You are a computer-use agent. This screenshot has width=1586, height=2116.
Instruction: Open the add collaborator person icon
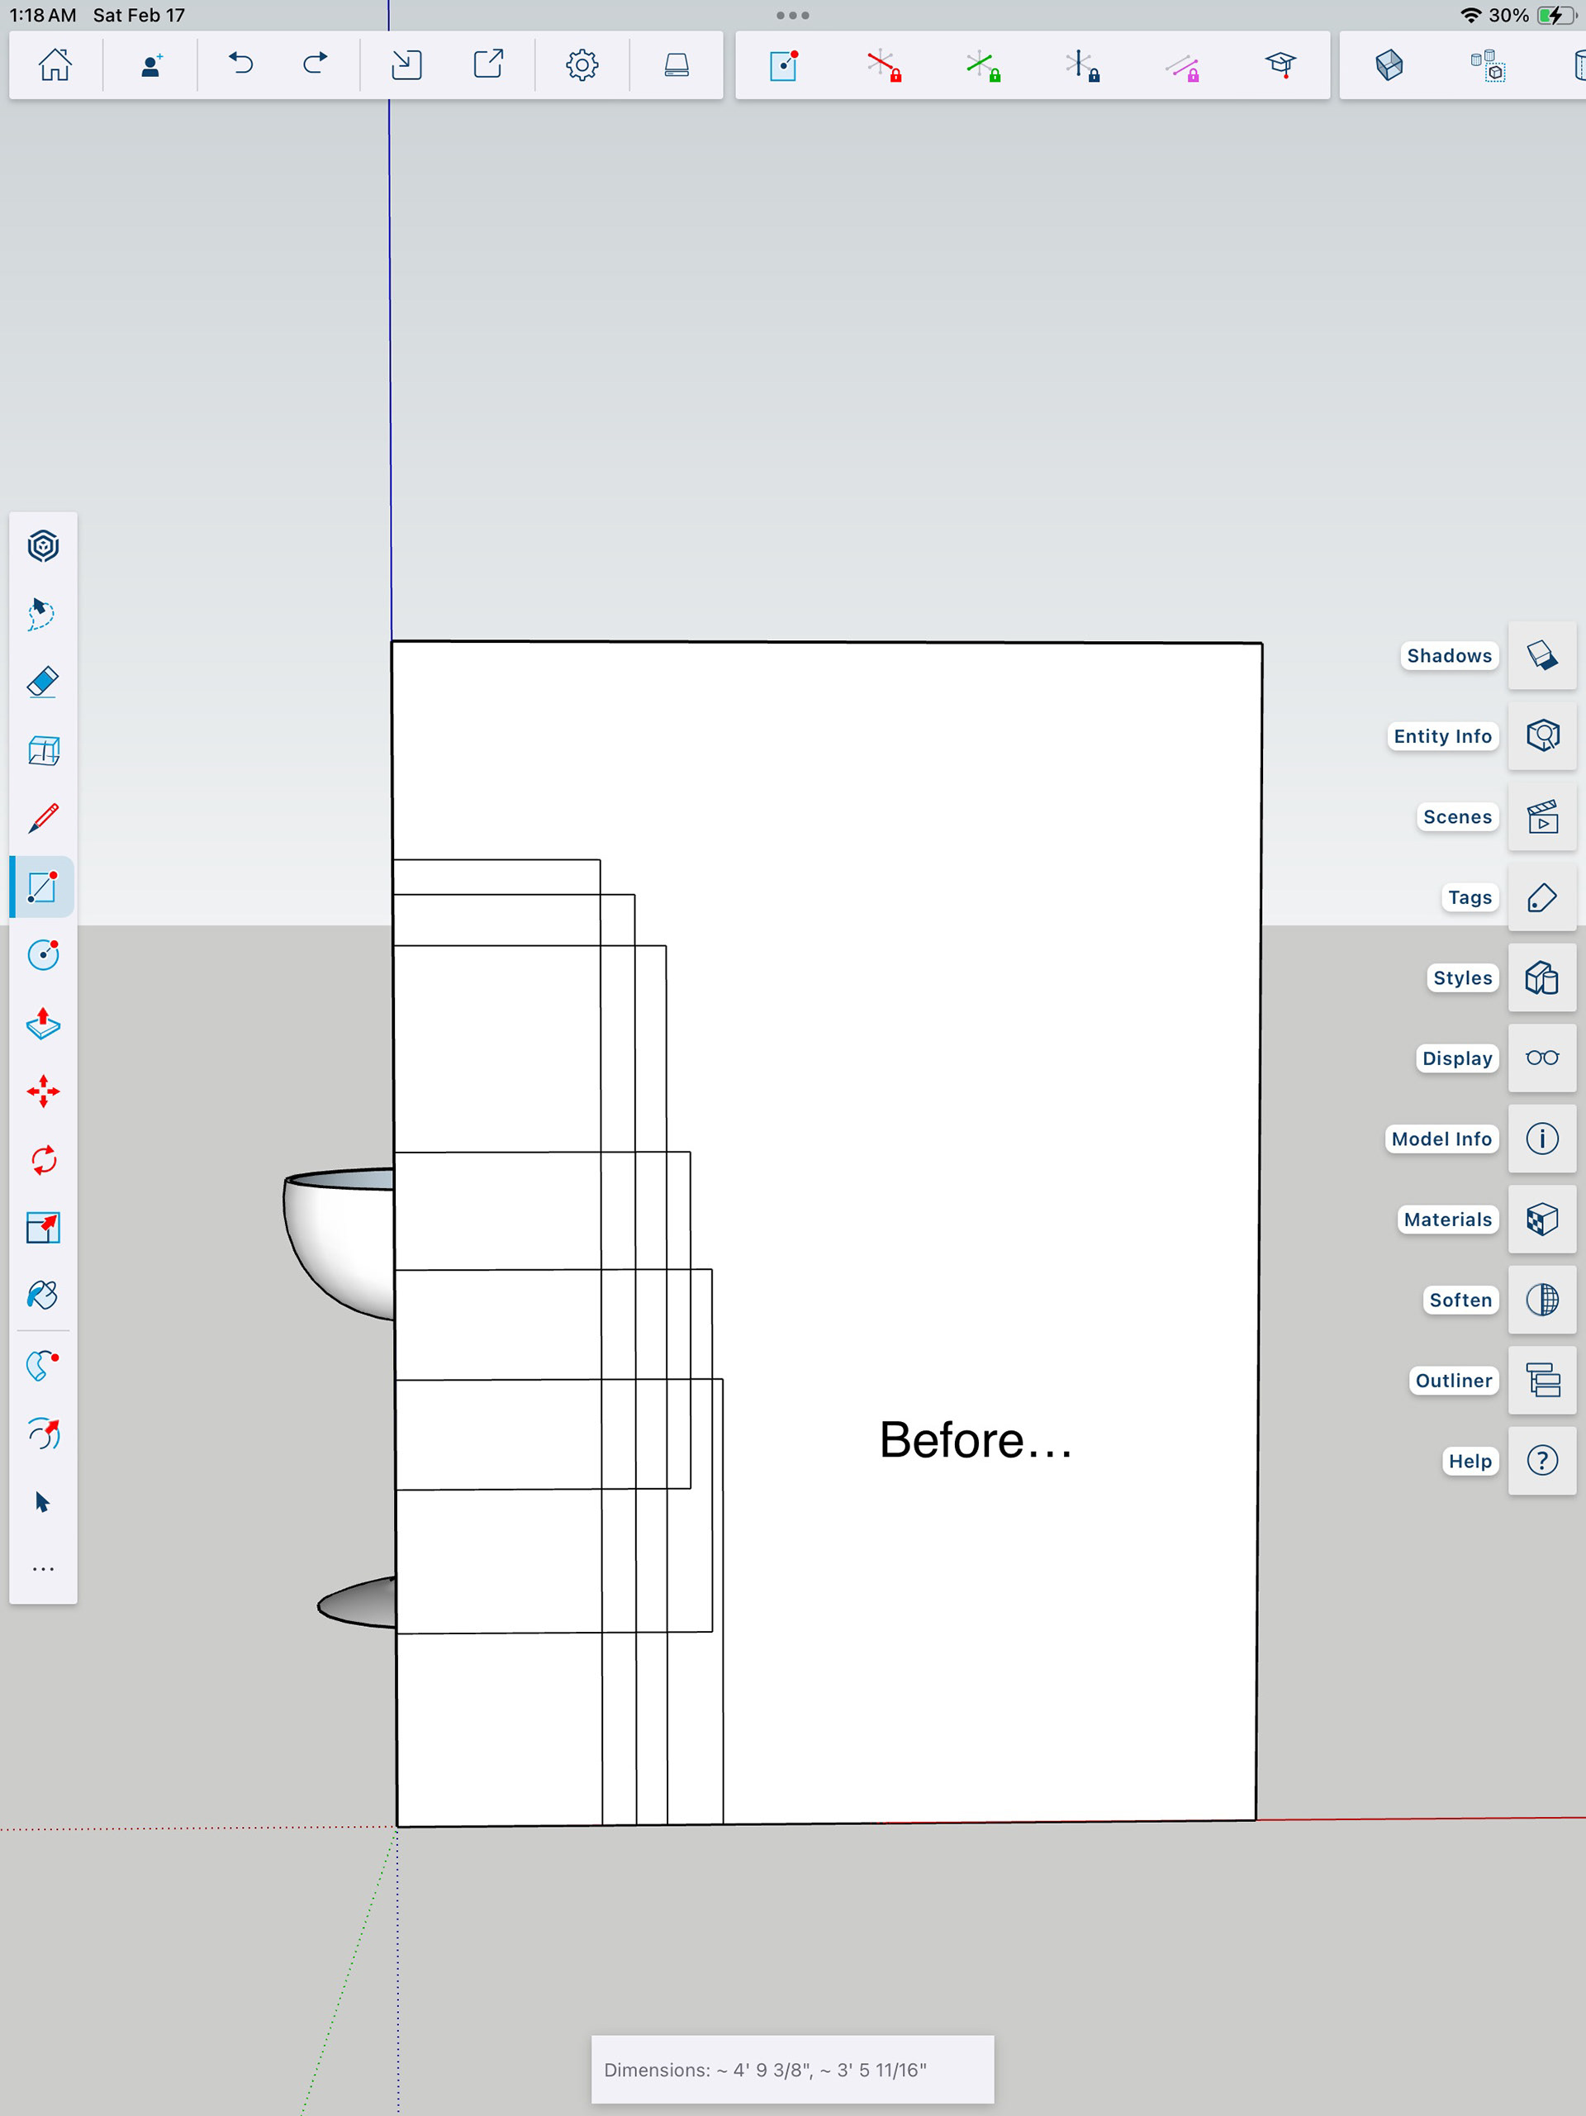(151, 65)
